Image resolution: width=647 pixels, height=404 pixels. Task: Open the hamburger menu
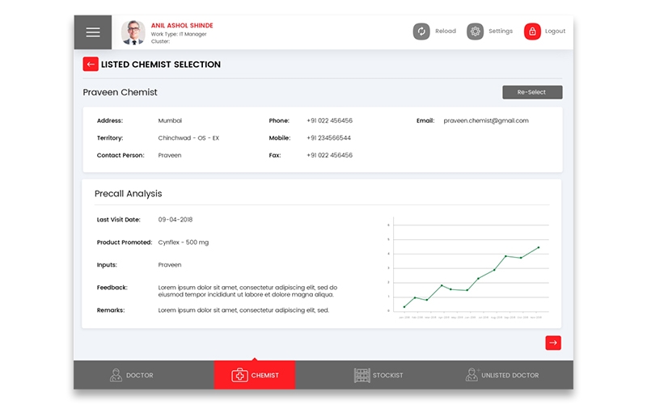coord(93,32)
